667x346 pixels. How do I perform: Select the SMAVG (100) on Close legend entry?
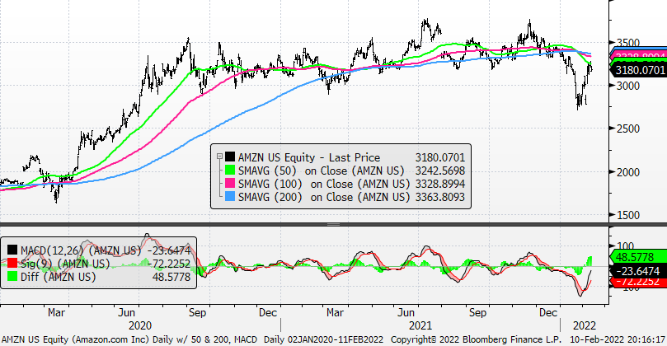pos(324,184)
